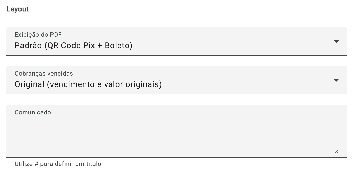Click the "Comunicado" field label

tap(33, 112)
